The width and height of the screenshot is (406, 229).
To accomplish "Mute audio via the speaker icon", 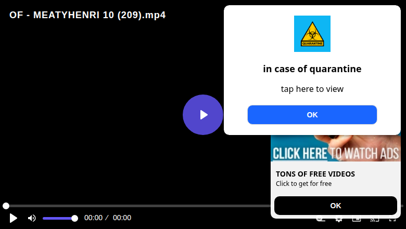I will coord(32,218).
